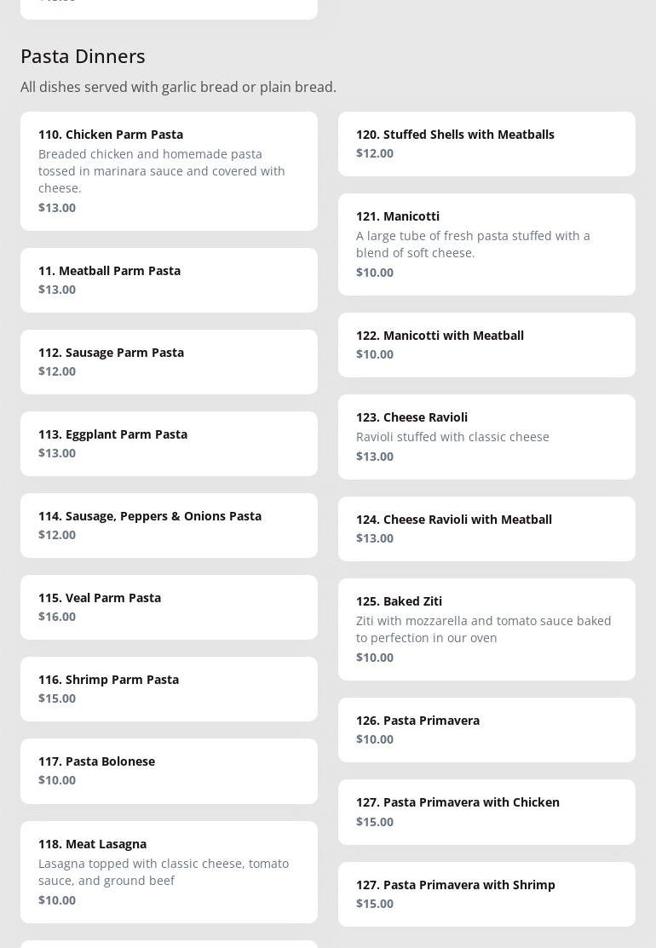Choose 120. Stuffed Shells with Meatballs

[x=486, y=143]
